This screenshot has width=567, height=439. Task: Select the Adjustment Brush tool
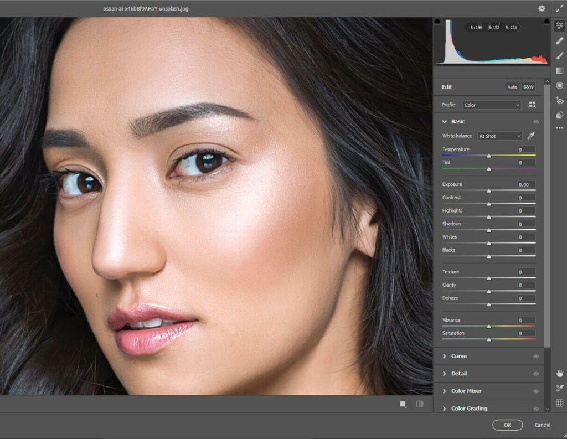pos(559,56)
